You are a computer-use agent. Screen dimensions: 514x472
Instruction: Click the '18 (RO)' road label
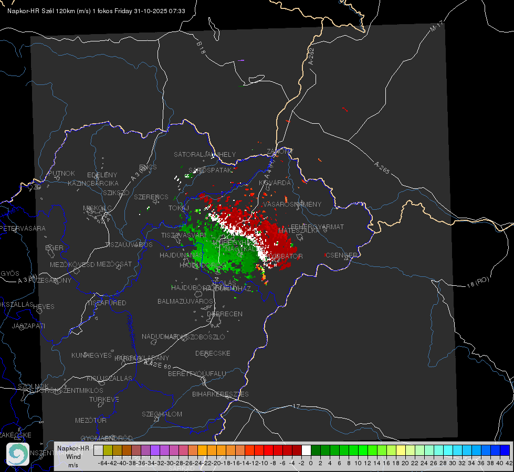pyautogui.click(x=478, y=282)
